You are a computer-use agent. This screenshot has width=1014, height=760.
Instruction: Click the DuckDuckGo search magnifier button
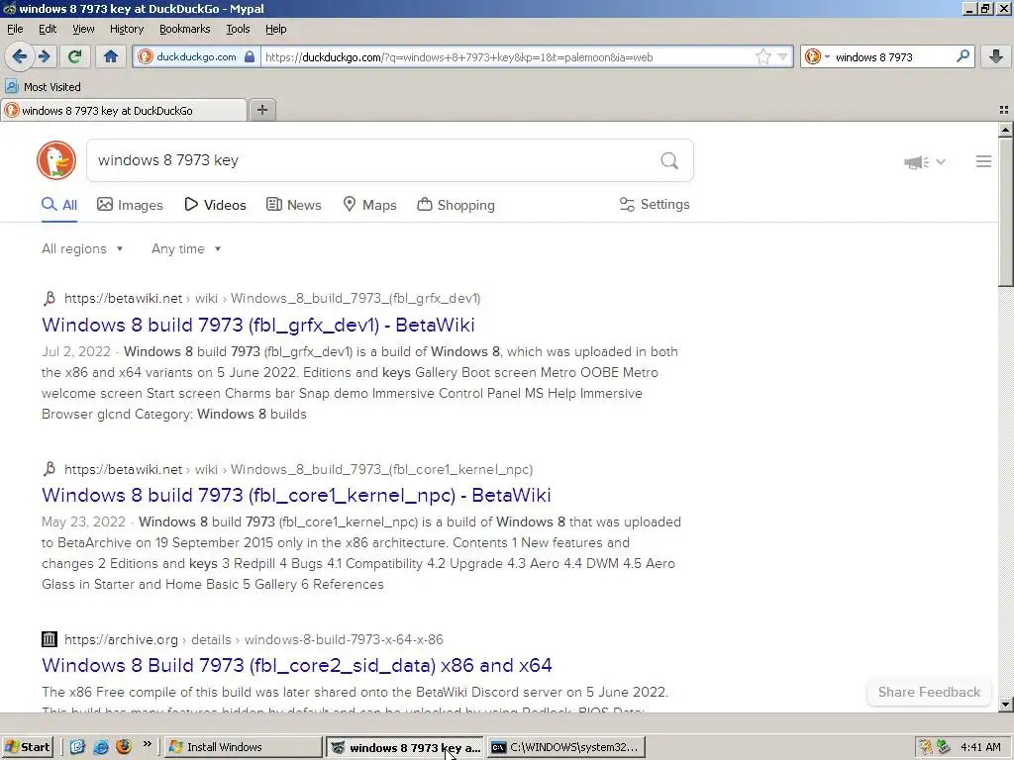[x=669, y=160]
